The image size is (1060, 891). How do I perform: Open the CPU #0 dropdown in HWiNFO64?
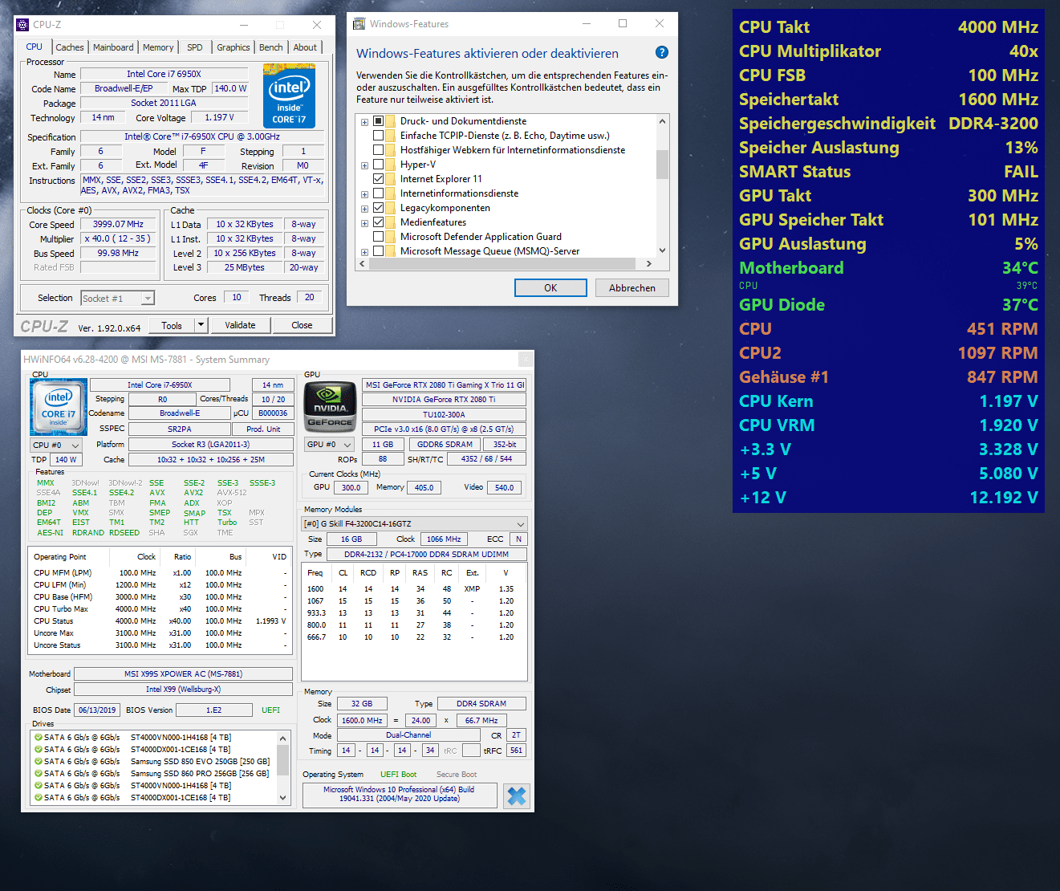point(56,445)
